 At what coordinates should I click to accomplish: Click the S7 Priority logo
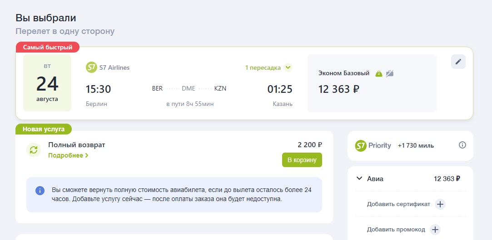(373, 146)
